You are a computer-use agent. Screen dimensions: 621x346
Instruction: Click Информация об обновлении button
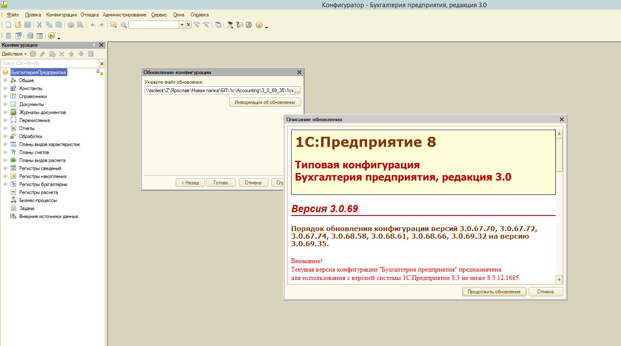tap(265, 102)
